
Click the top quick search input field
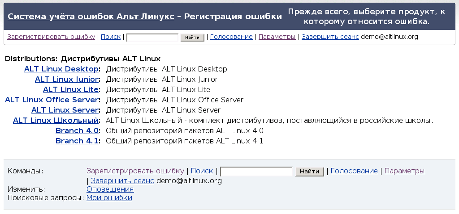coord(152,38)
